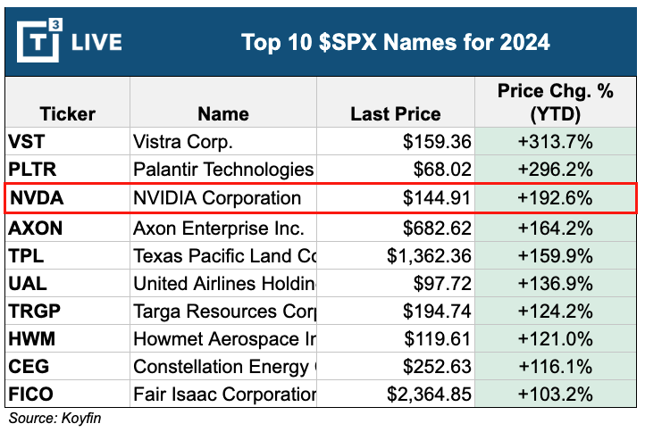
Task: Click the Howmet Aerospace name cell
Action: pos(224,339)
